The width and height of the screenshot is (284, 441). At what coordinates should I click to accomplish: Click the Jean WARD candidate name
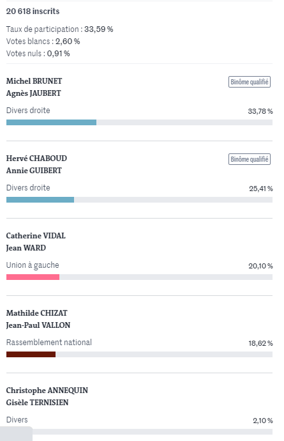pos(26,248)
